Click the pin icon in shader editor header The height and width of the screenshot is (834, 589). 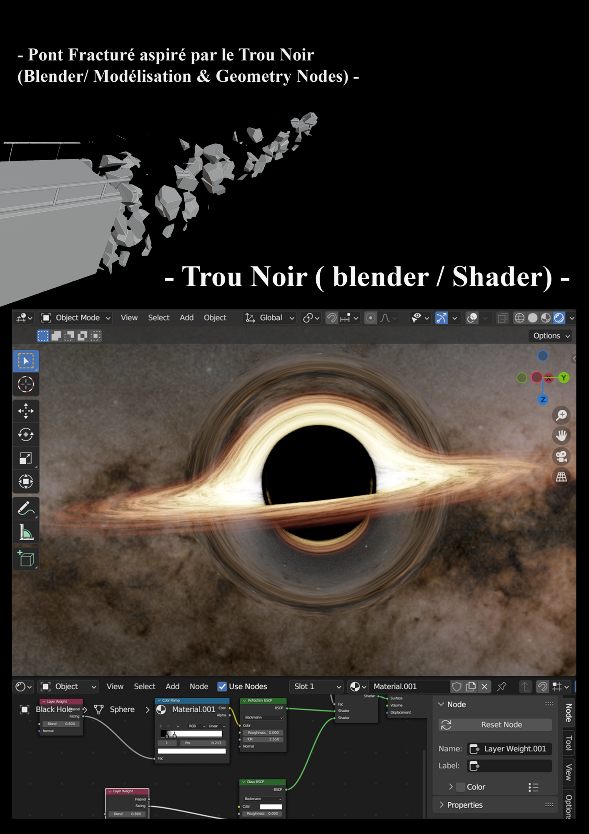click(502, 686)
